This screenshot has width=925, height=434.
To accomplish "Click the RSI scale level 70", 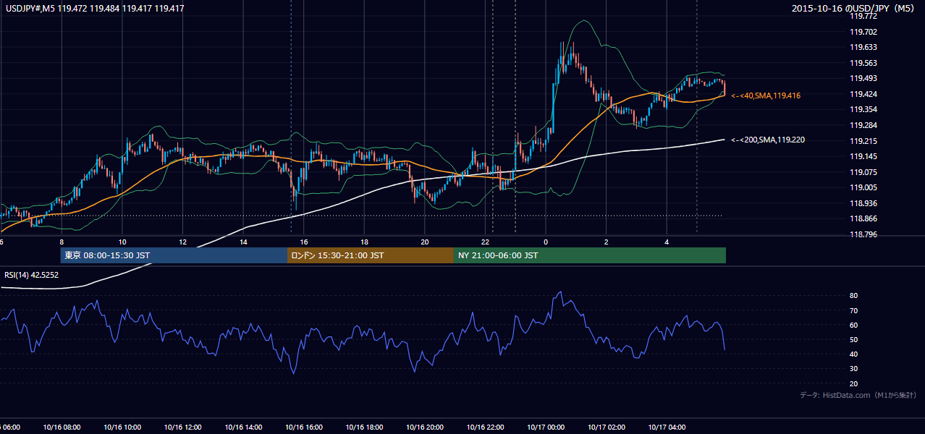I will click(854, 310).
